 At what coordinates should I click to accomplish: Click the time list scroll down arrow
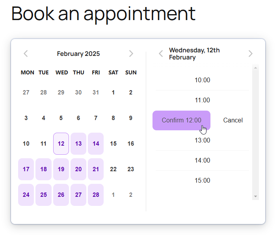(x=255, y=196)
